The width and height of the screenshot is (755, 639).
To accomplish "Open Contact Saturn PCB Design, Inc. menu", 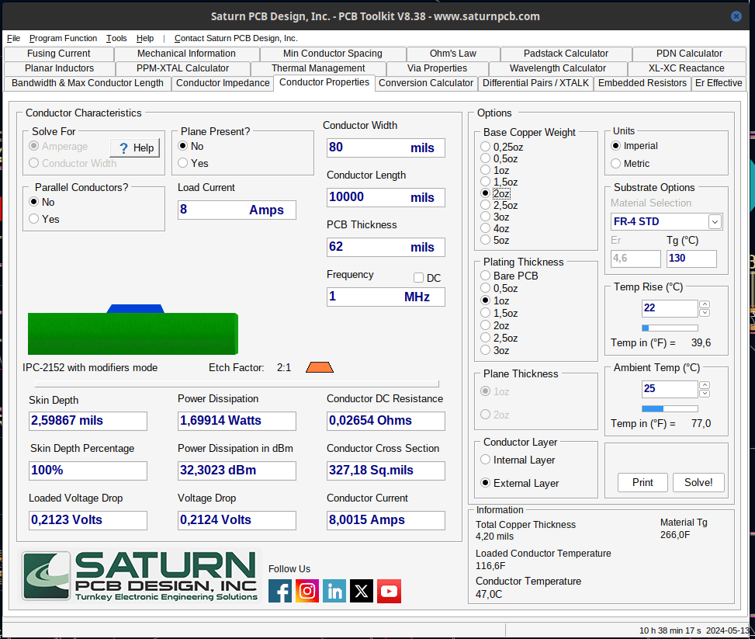I will [236, 38].
